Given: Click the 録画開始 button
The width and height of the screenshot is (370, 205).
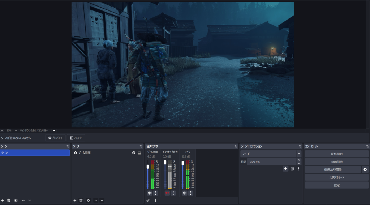Looking at the screenshot, I should 336,162.
